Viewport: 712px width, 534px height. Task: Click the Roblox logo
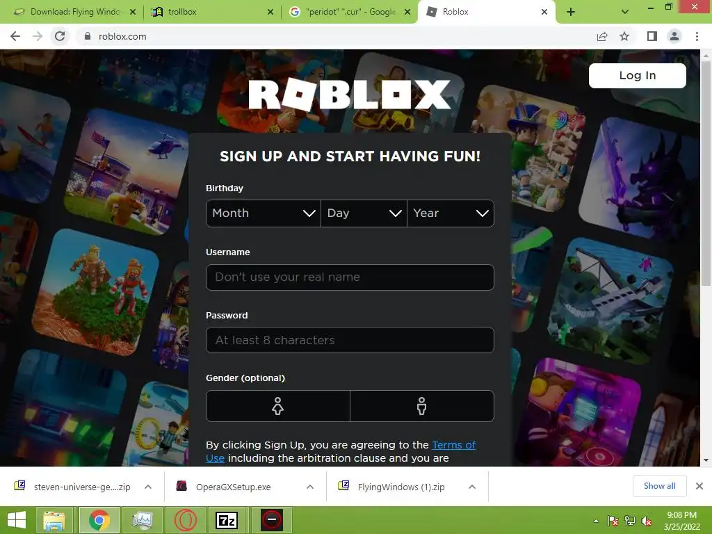tap(350, 95)
